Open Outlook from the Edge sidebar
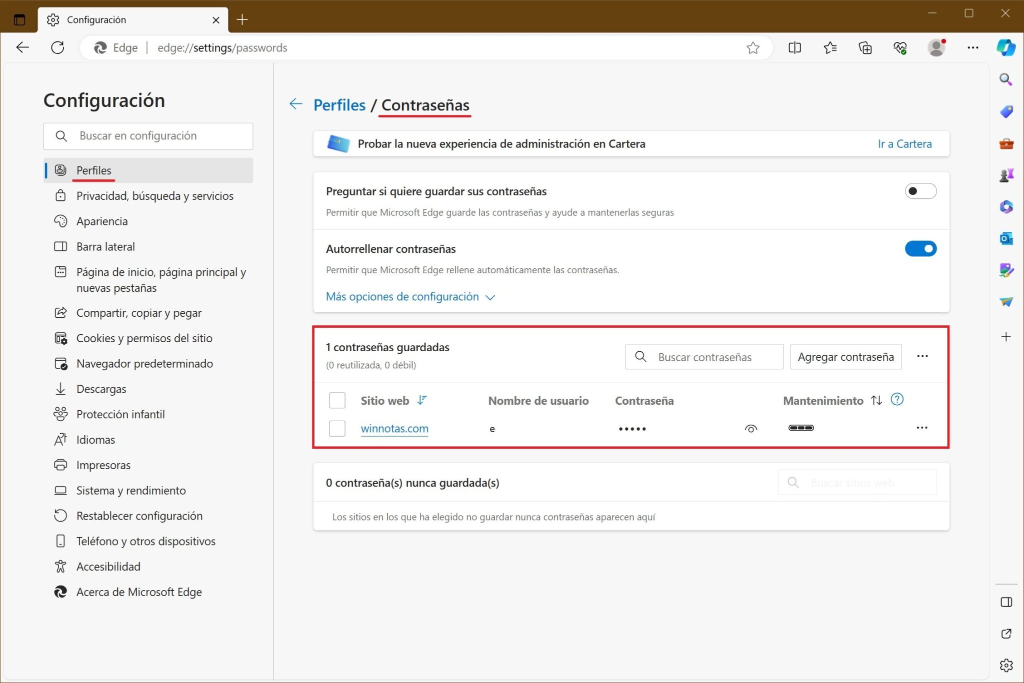The width and height of the screenshot is (1024, 683). pyautogui.click(x=1006, y=239)
